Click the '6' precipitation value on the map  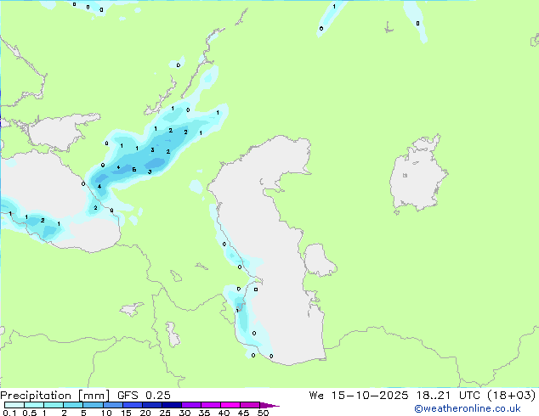[x=134, y=170]
